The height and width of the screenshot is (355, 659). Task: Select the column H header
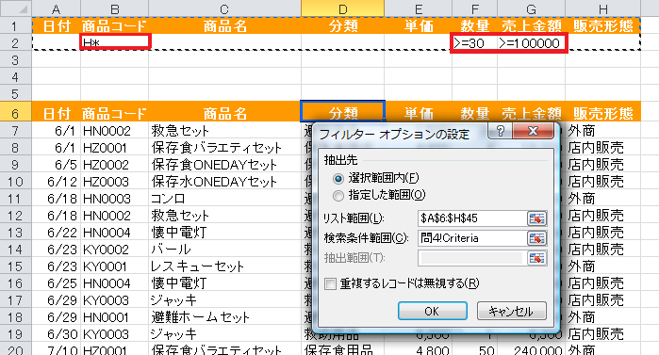pos(603,8)
